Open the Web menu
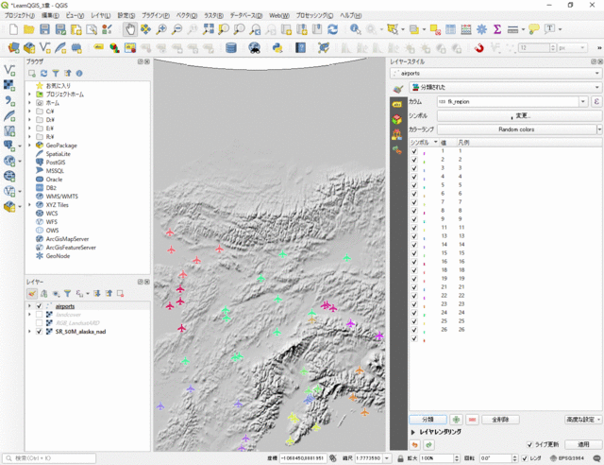This screenshot has width=604, height=465. point(279,15)
